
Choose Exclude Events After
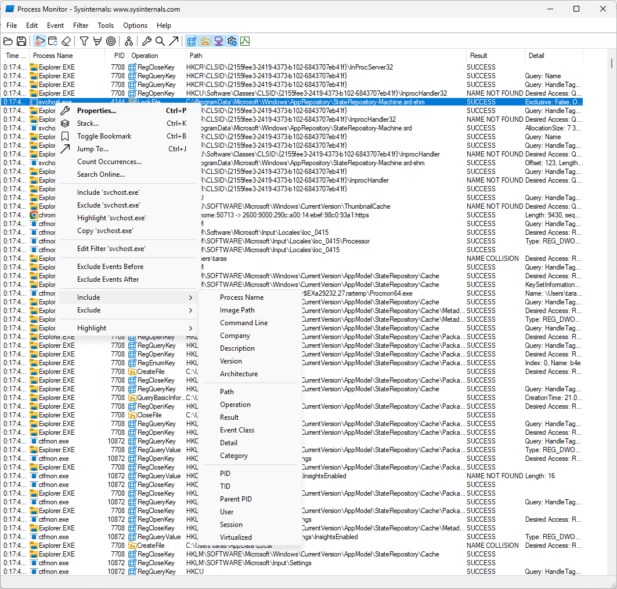pos(128,279)
